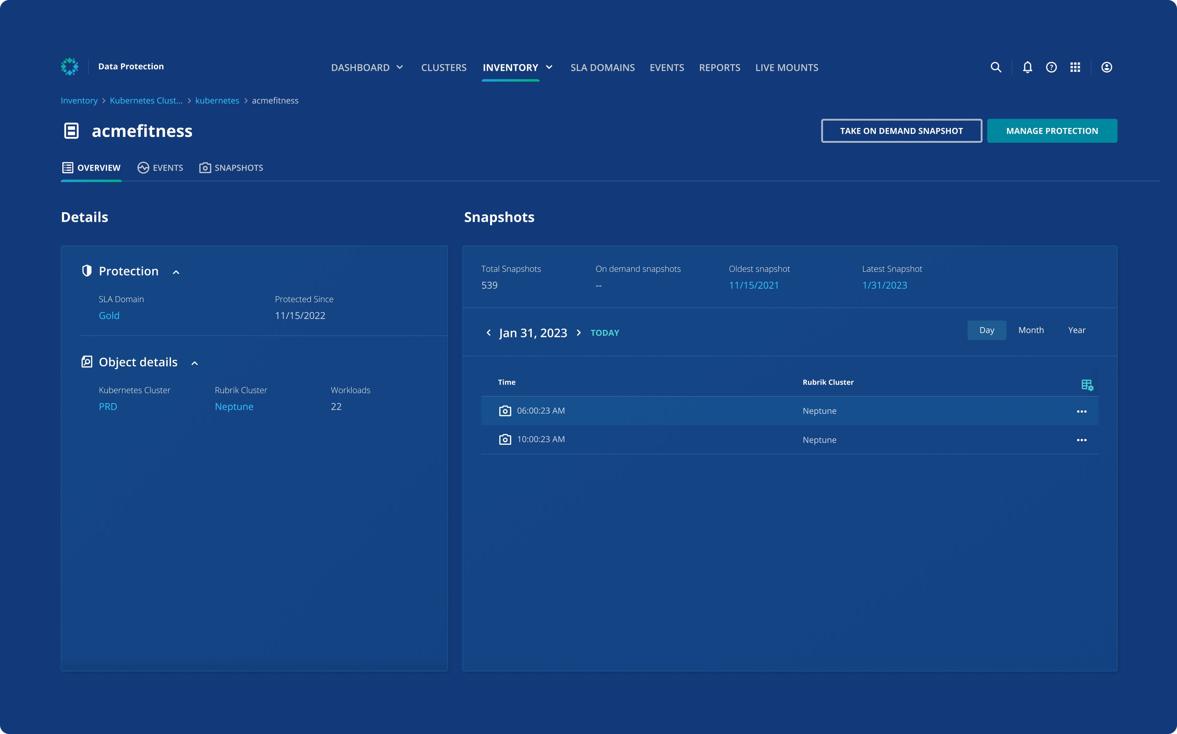Open the Gold SLA Domain link

(109, 315)
